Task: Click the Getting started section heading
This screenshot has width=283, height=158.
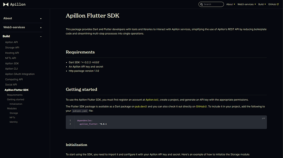Action: point(81,89)
